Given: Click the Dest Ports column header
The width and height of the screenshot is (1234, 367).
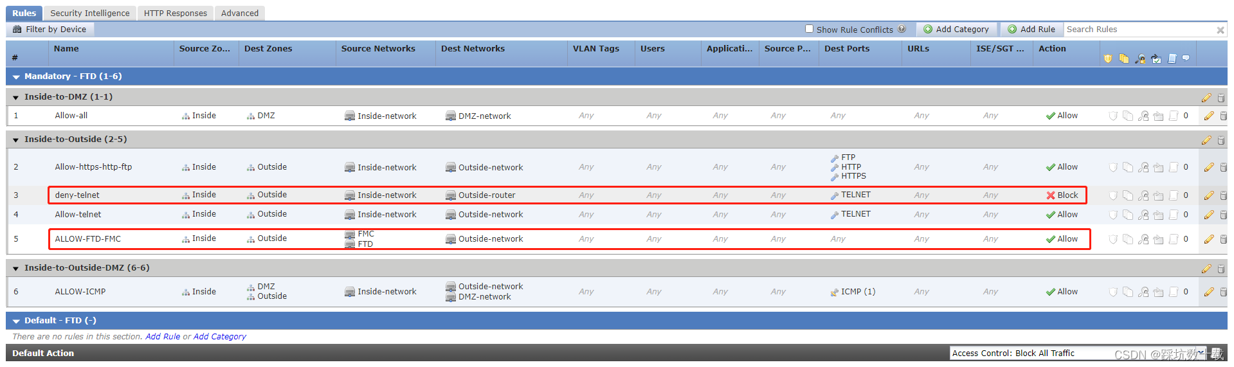Looking at the screenshot, I should pyautogui.click(x=847, y=49).
